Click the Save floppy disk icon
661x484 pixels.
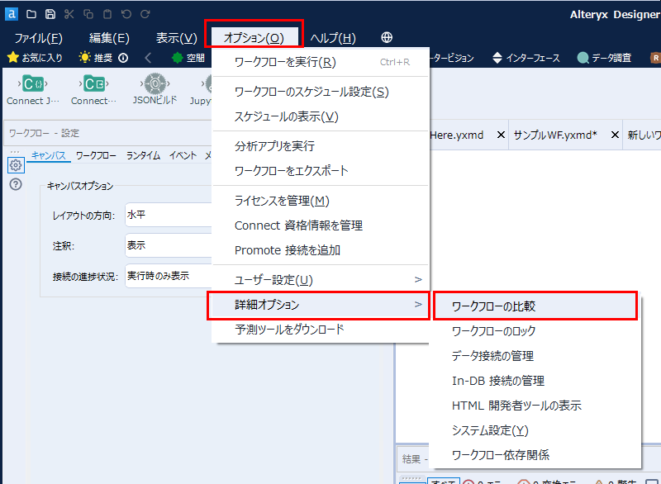tap(50, 14)
